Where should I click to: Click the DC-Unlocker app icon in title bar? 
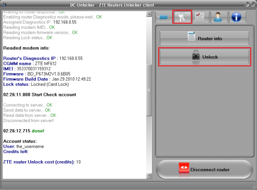pos(4,4)
